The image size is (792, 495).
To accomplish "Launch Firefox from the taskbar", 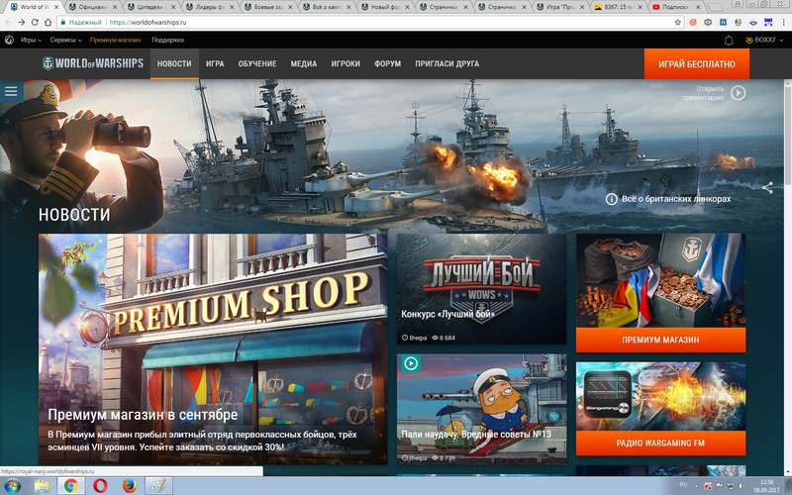I will (130, 486).
